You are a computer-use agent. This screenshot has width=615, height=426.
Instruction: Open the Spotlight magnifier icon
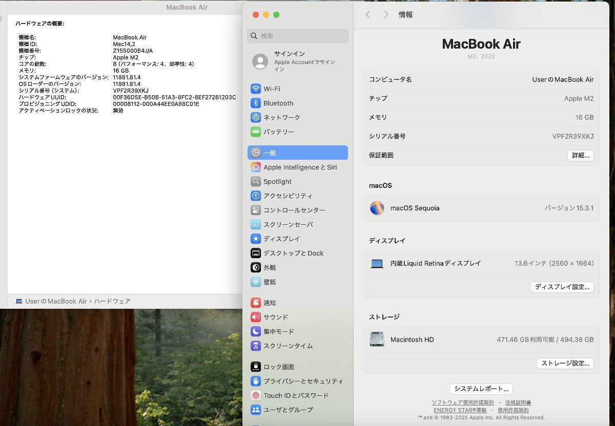(x=256, y=181)
